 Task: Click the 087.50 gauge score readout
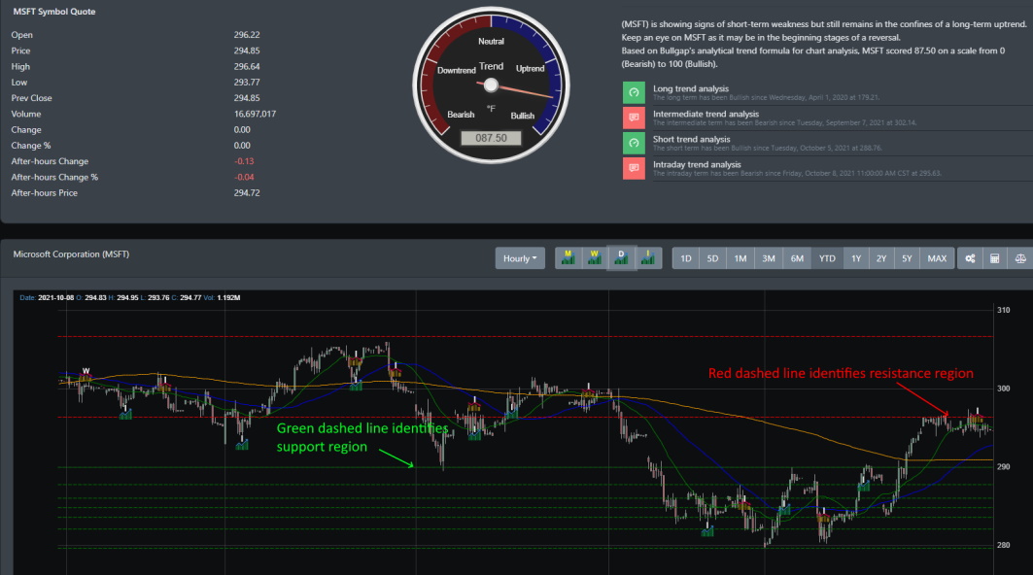[491, 138]
